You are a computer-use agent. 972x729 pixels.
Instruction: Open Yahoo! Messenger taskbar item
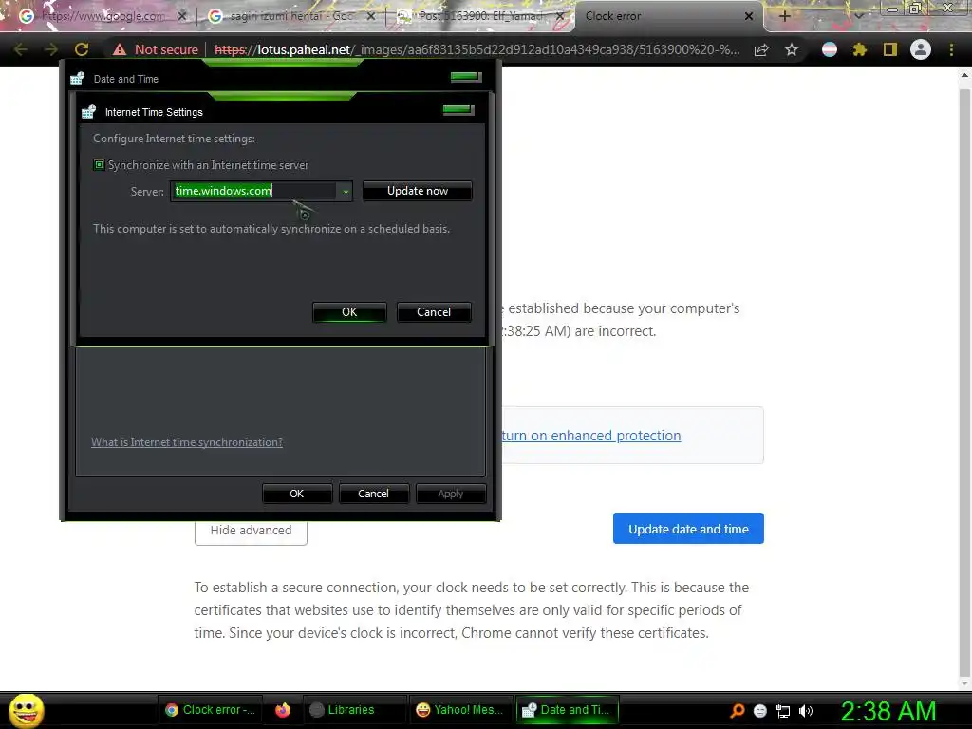tap(460, 710)
